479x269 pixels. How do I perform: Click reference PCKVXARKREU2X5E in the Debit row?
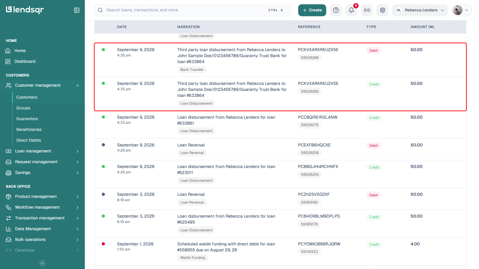[318, 50]
